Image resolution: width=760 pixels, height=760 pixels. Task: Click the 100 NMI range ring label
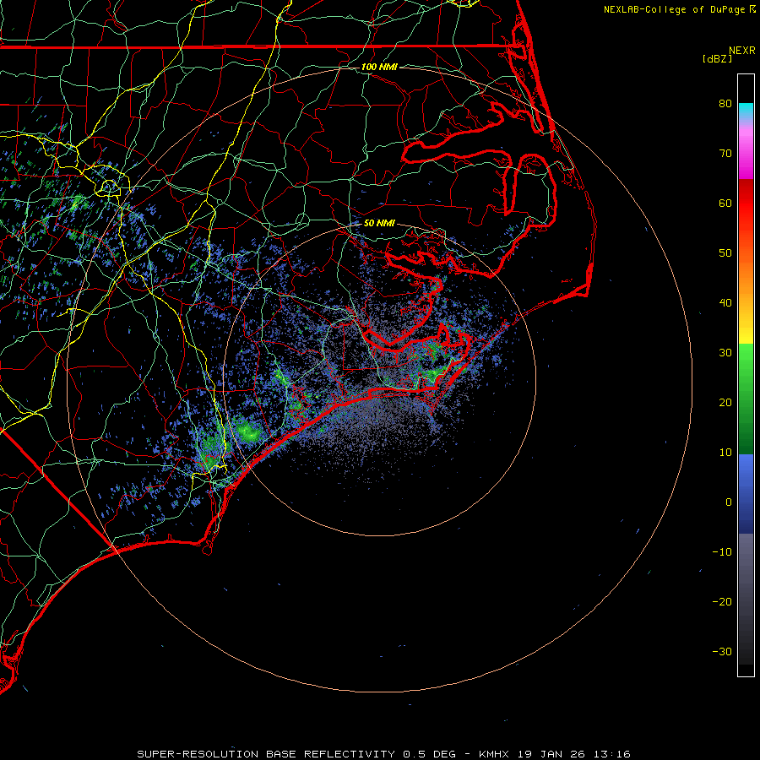click(x=379, y=67)
